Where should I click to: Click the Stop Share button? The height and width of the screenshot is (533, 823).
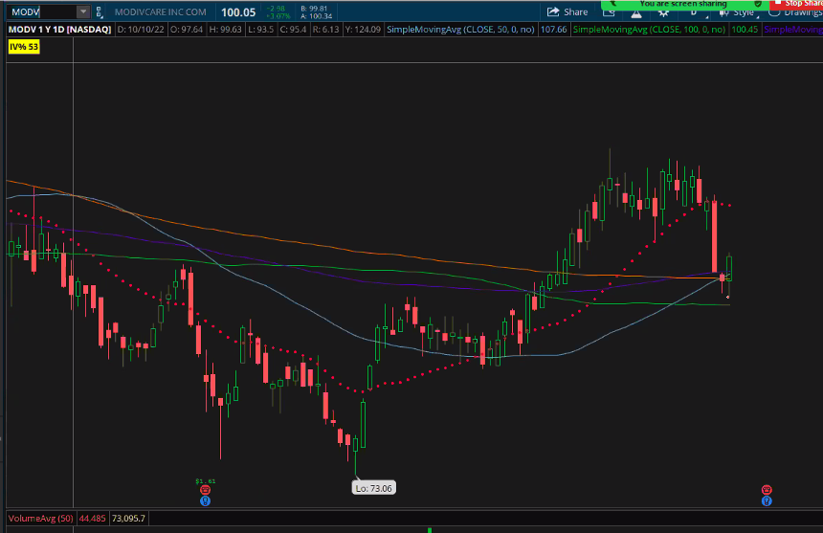point(797,4)
